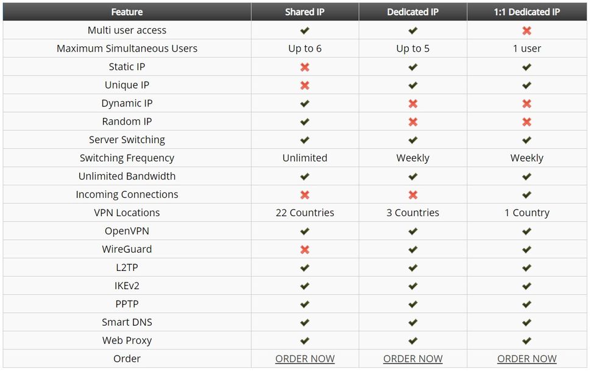Select the 1:1 Dedicated IP column header
Image resolution: width=591 pixels, height=372 pixels.
pyautogui.click(x=527, y=12)
